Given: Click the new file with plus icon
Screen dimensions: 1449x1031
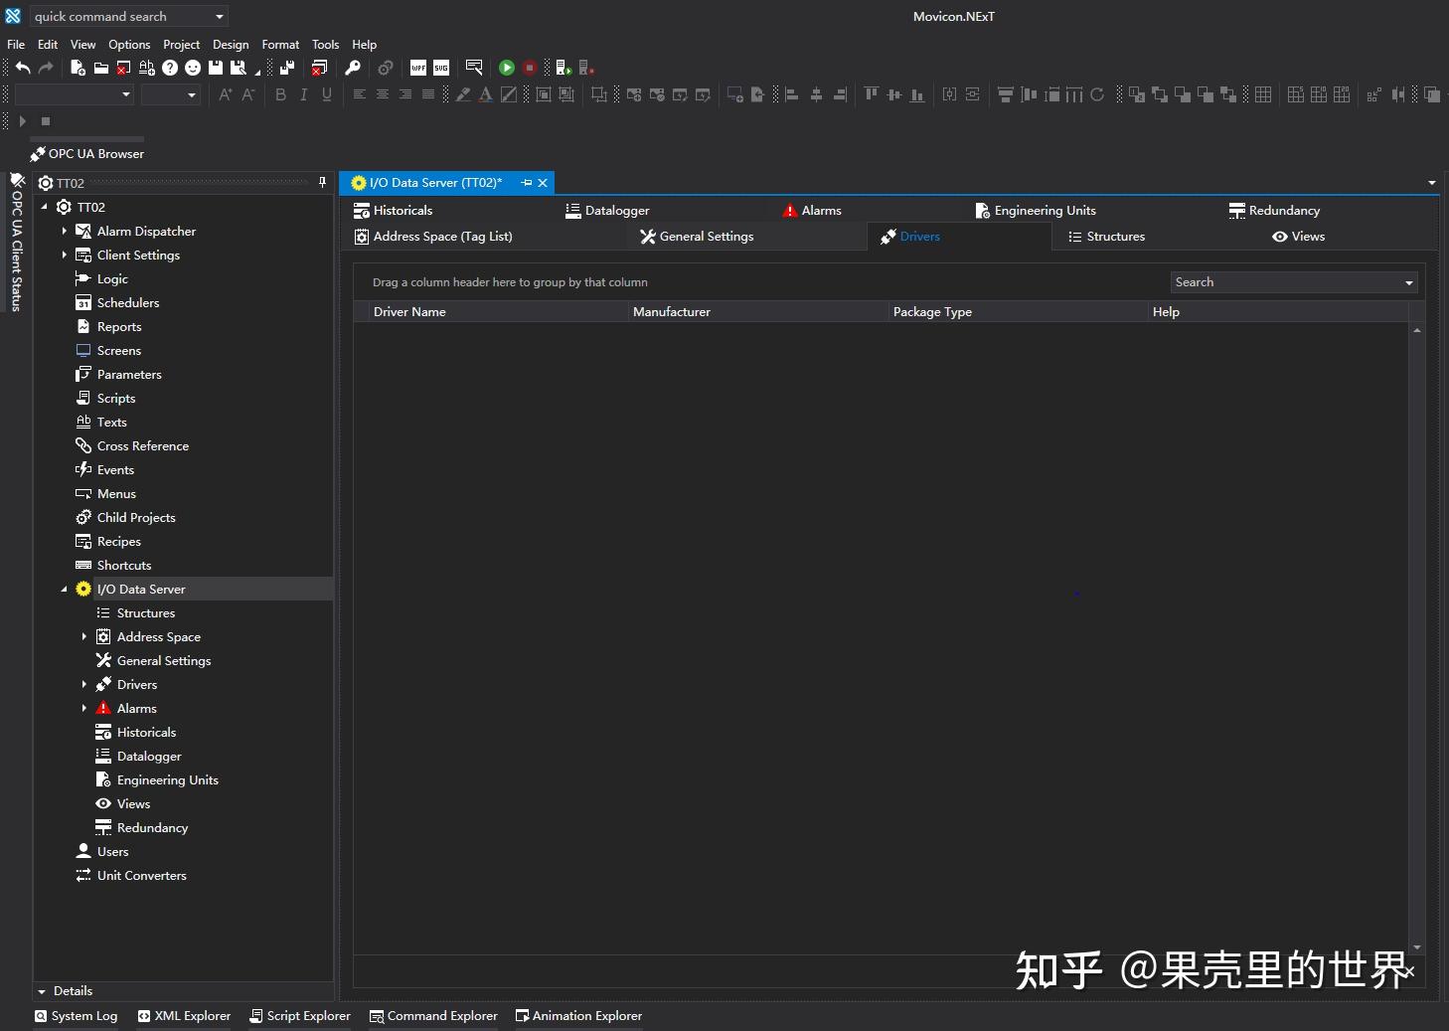Looking at the screenshot, I should click(x=78, y=68).
